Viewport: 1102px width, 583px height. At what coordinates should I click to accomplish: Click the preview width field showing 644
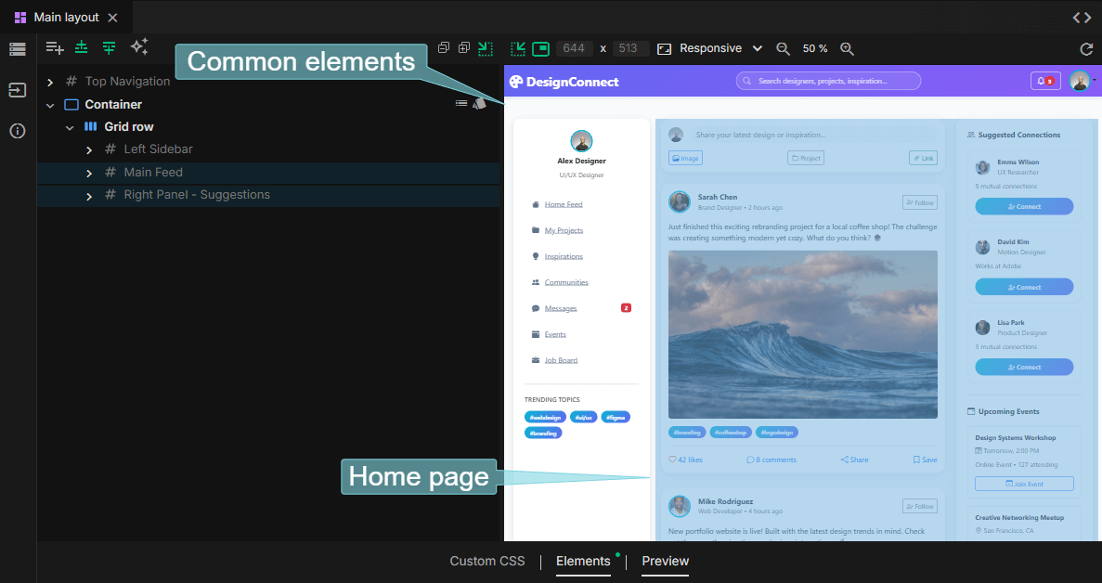tap(575, 48)
